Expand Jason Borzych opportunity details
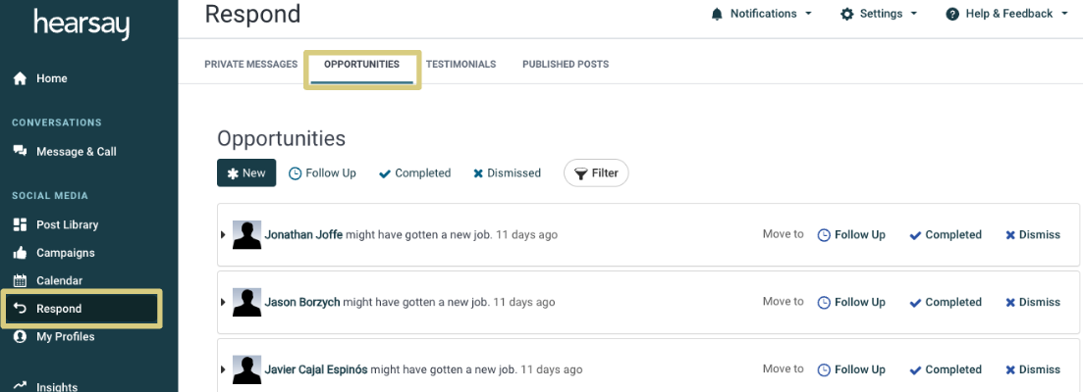Image resolution: width=1083 pixels, height=392 pixels. click(x=223, y=303)
